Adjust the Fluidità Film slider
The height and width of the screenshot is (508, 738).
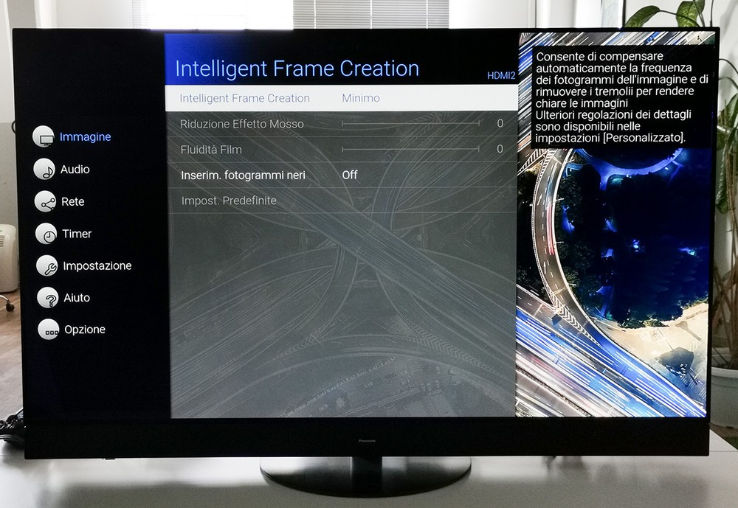410,150
